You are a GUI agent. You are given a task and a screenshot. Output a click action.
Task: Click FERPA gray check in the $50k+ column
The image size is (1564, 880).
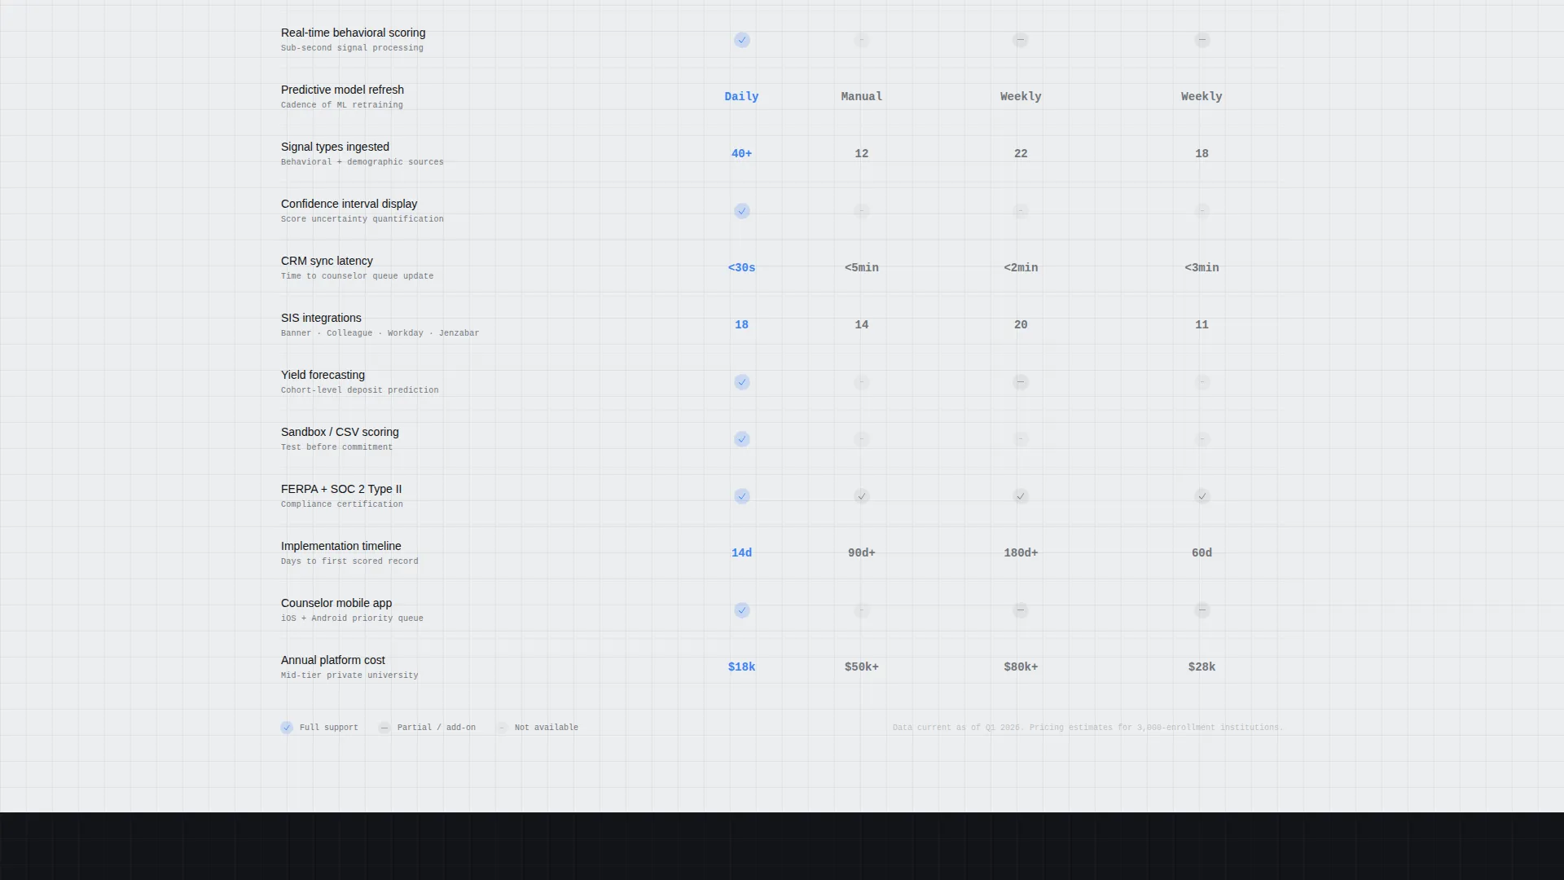click(x=861, y=496)
